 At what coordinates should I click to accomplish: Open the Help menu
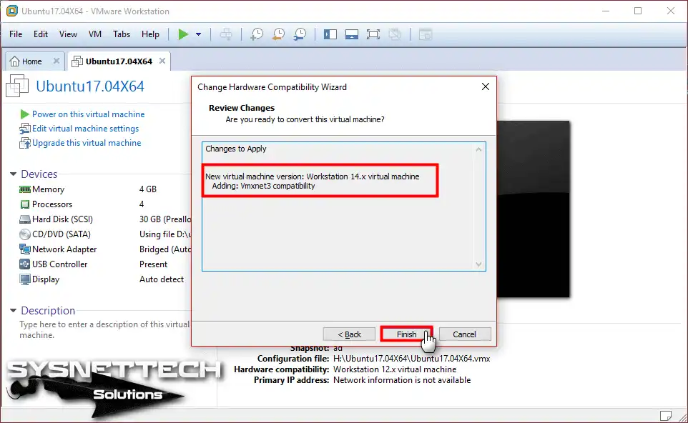[150, 34]
